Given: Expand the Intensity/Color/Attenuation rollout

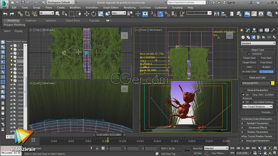Looking at the screenshot, I should [x=257, y=119].
